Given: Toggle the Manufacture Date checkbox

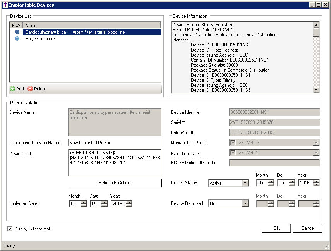Looking at the screenshot, I should 233,143.
